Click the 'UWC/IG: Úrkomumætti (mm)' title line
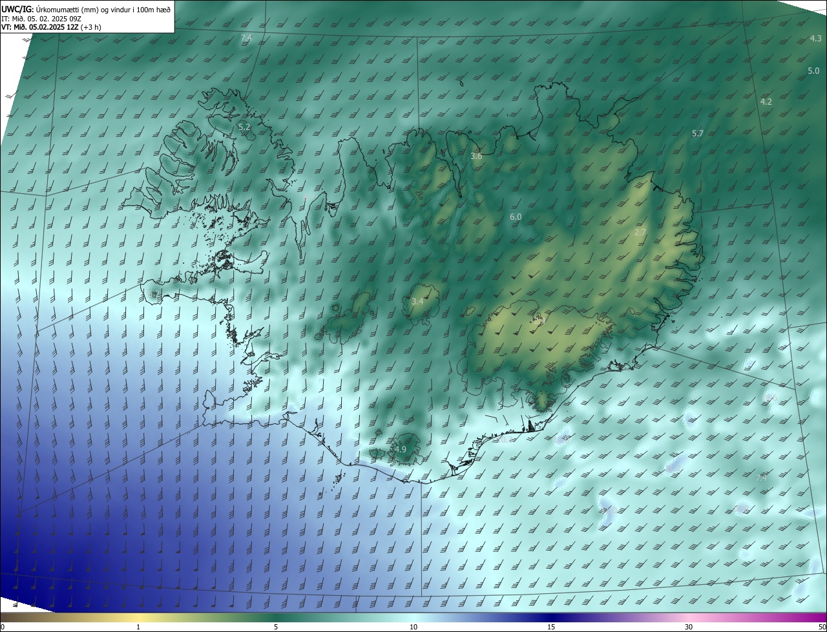 point(86,9)
